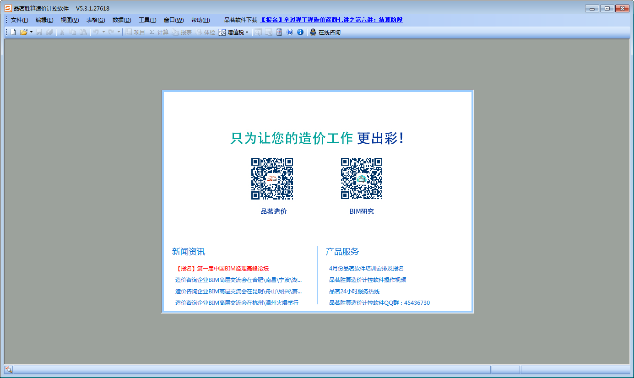Click the 品茗造价 QR code
The width and height of the screenshot is (634, 378).
click(x=272, y=178)
